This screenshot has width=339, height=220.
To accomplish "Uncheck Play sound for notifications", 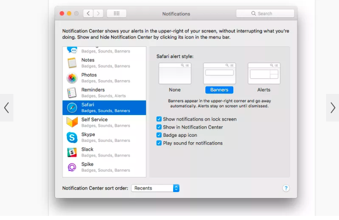I will coord(159,143).
